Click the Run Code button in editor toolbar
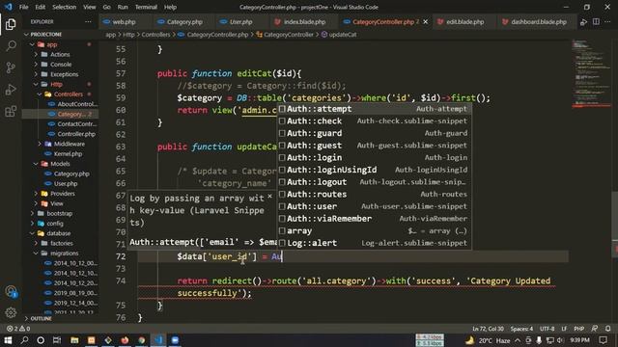 click(583, 22)
